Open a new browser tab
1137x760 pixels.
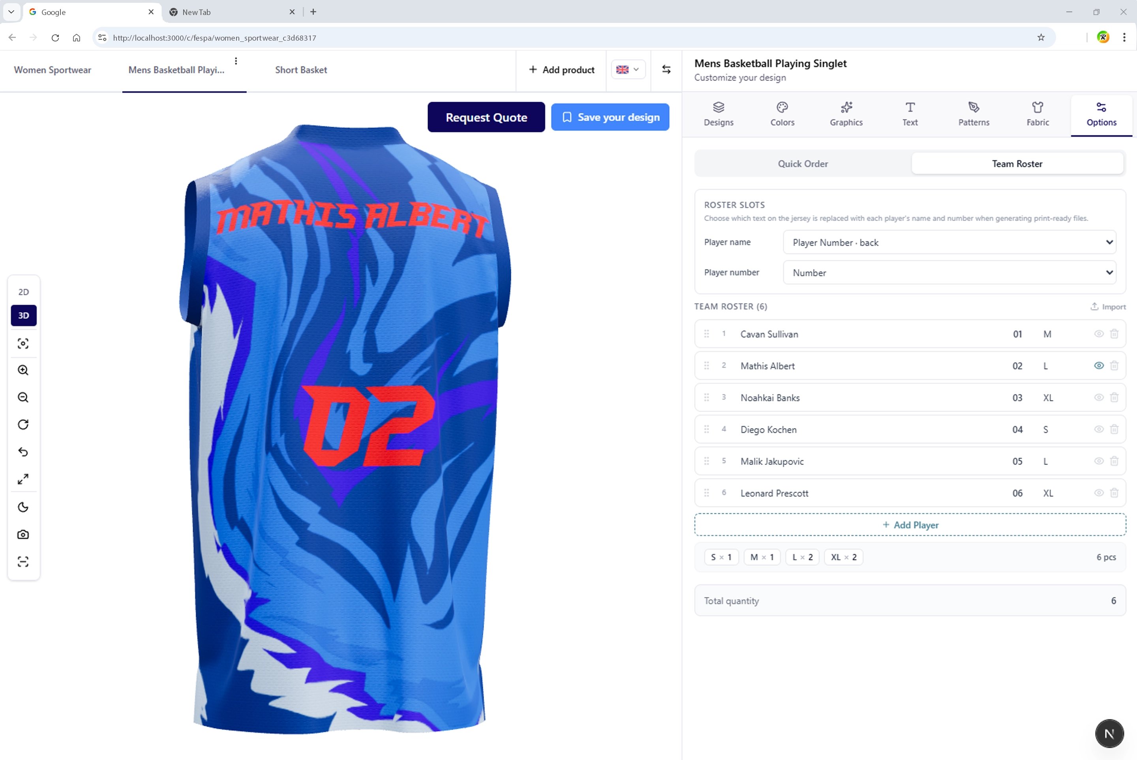pos(313,11)
